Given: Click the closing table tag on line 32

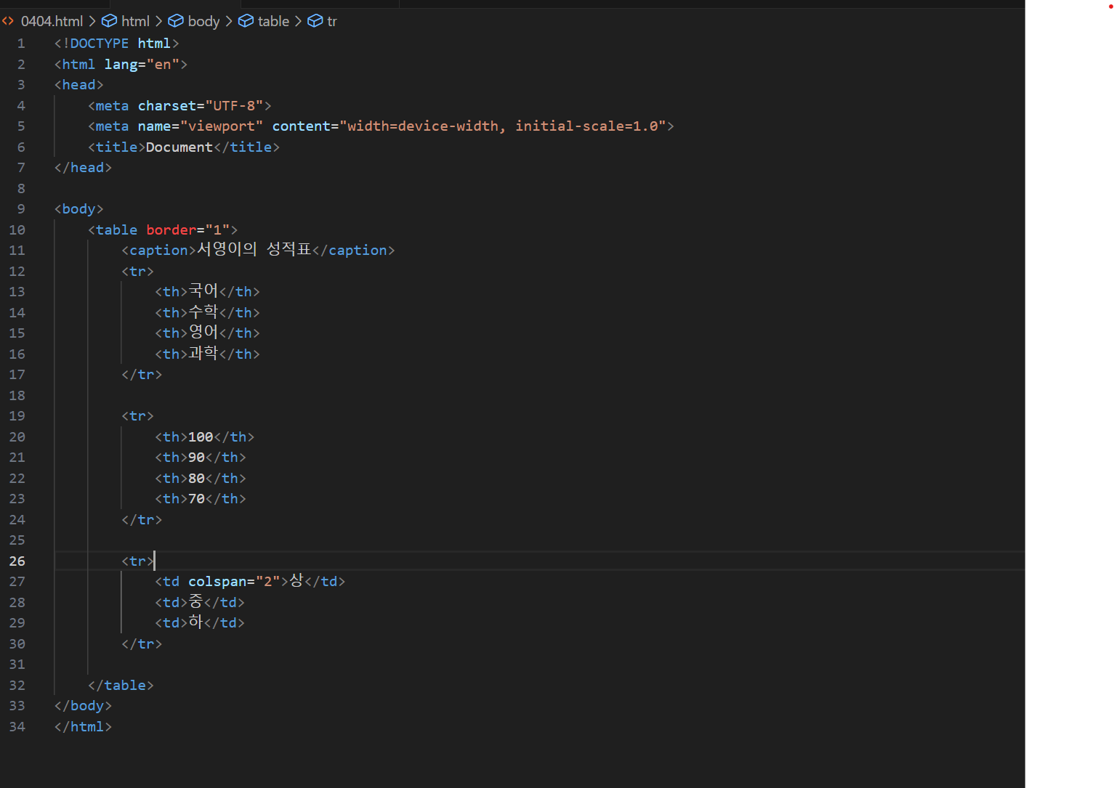Looking at the screenshot, I should (x=121, y=686).
